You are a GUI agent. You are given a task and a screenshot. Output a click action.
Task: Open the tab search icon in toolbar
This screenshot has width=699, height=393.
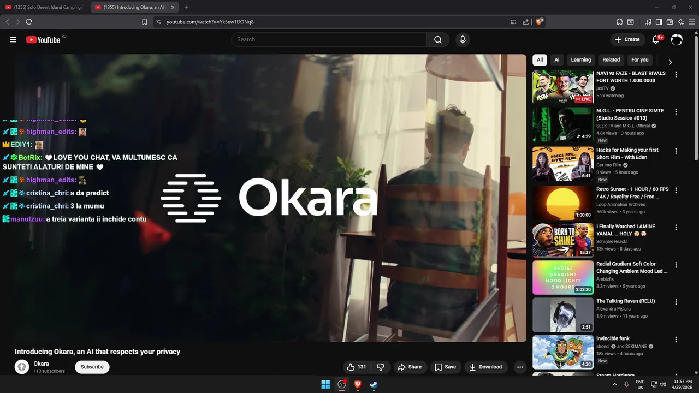[x=631, y=22]
